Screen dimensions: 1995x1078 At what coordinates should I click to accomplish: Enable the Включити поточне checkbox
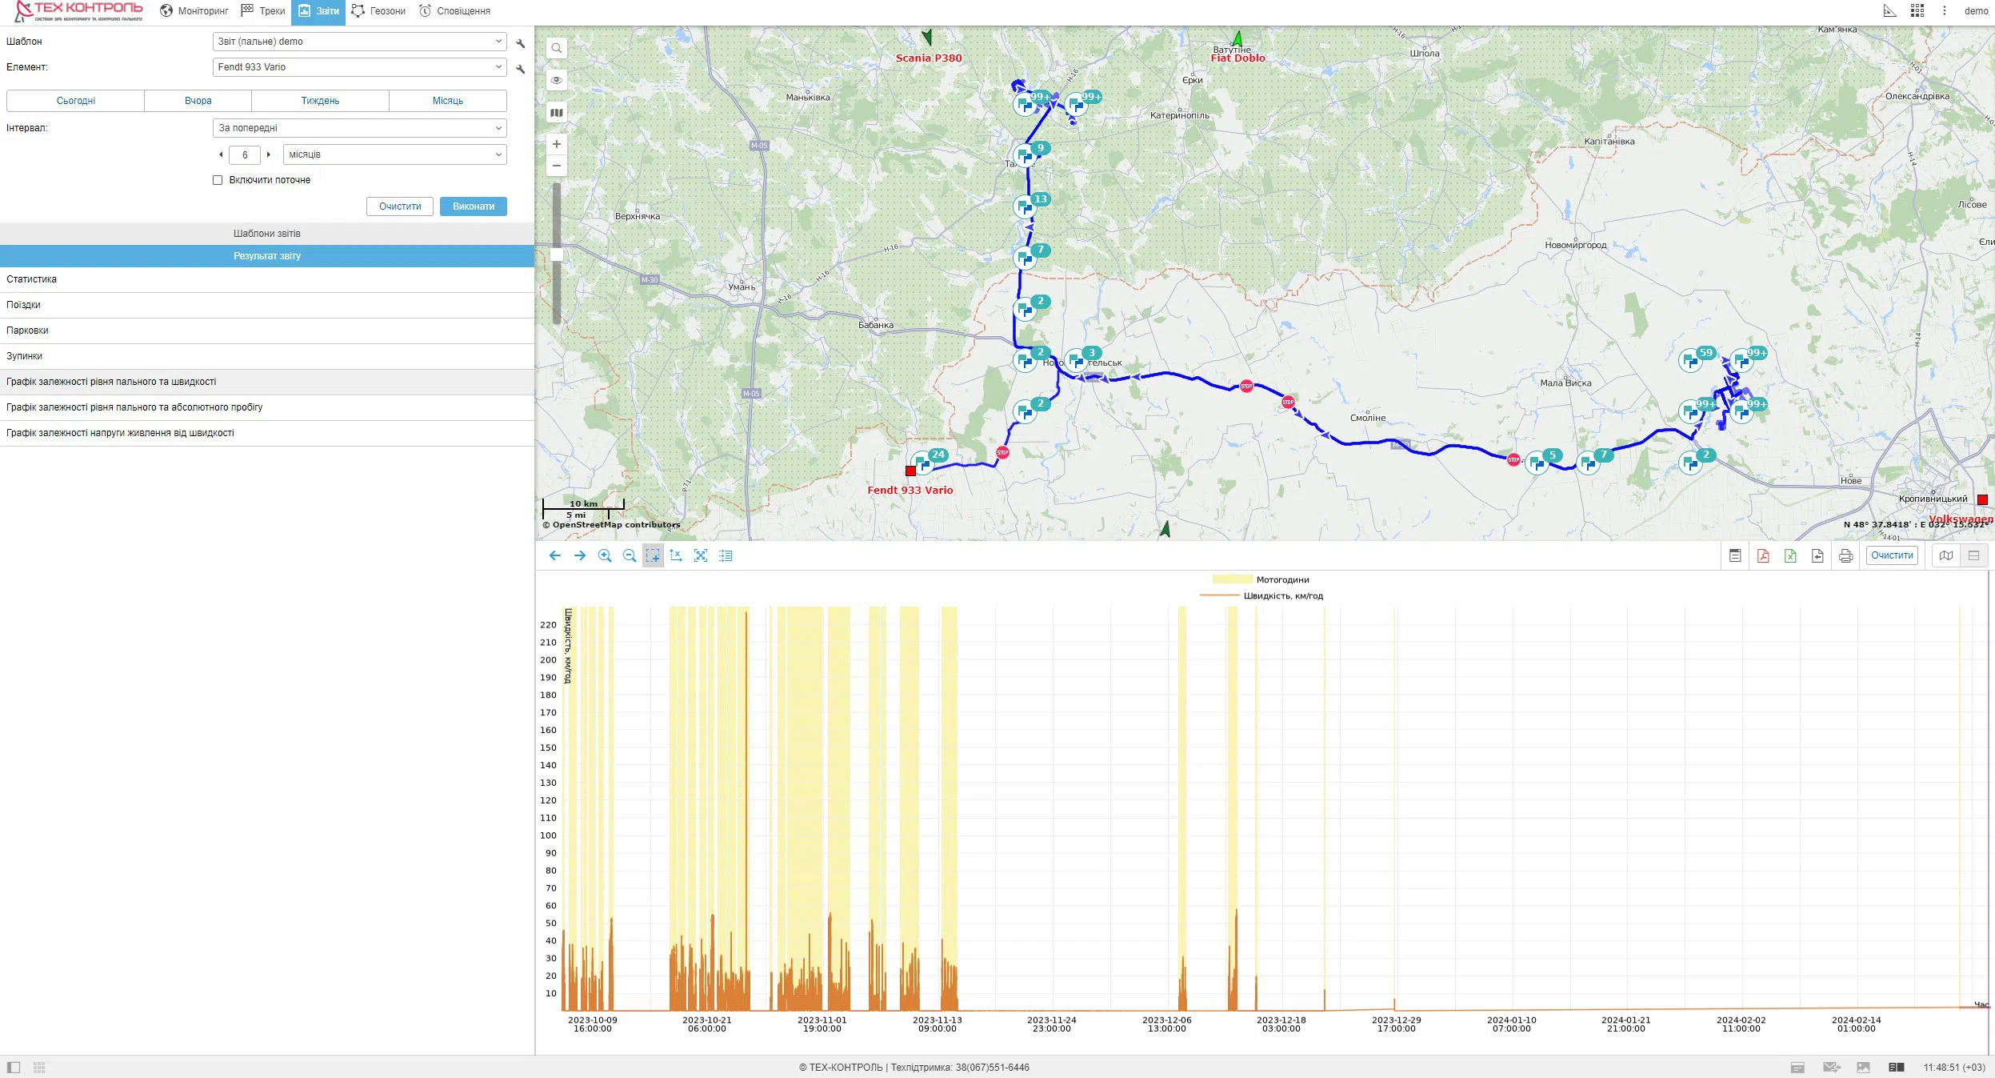pos(218,180)
